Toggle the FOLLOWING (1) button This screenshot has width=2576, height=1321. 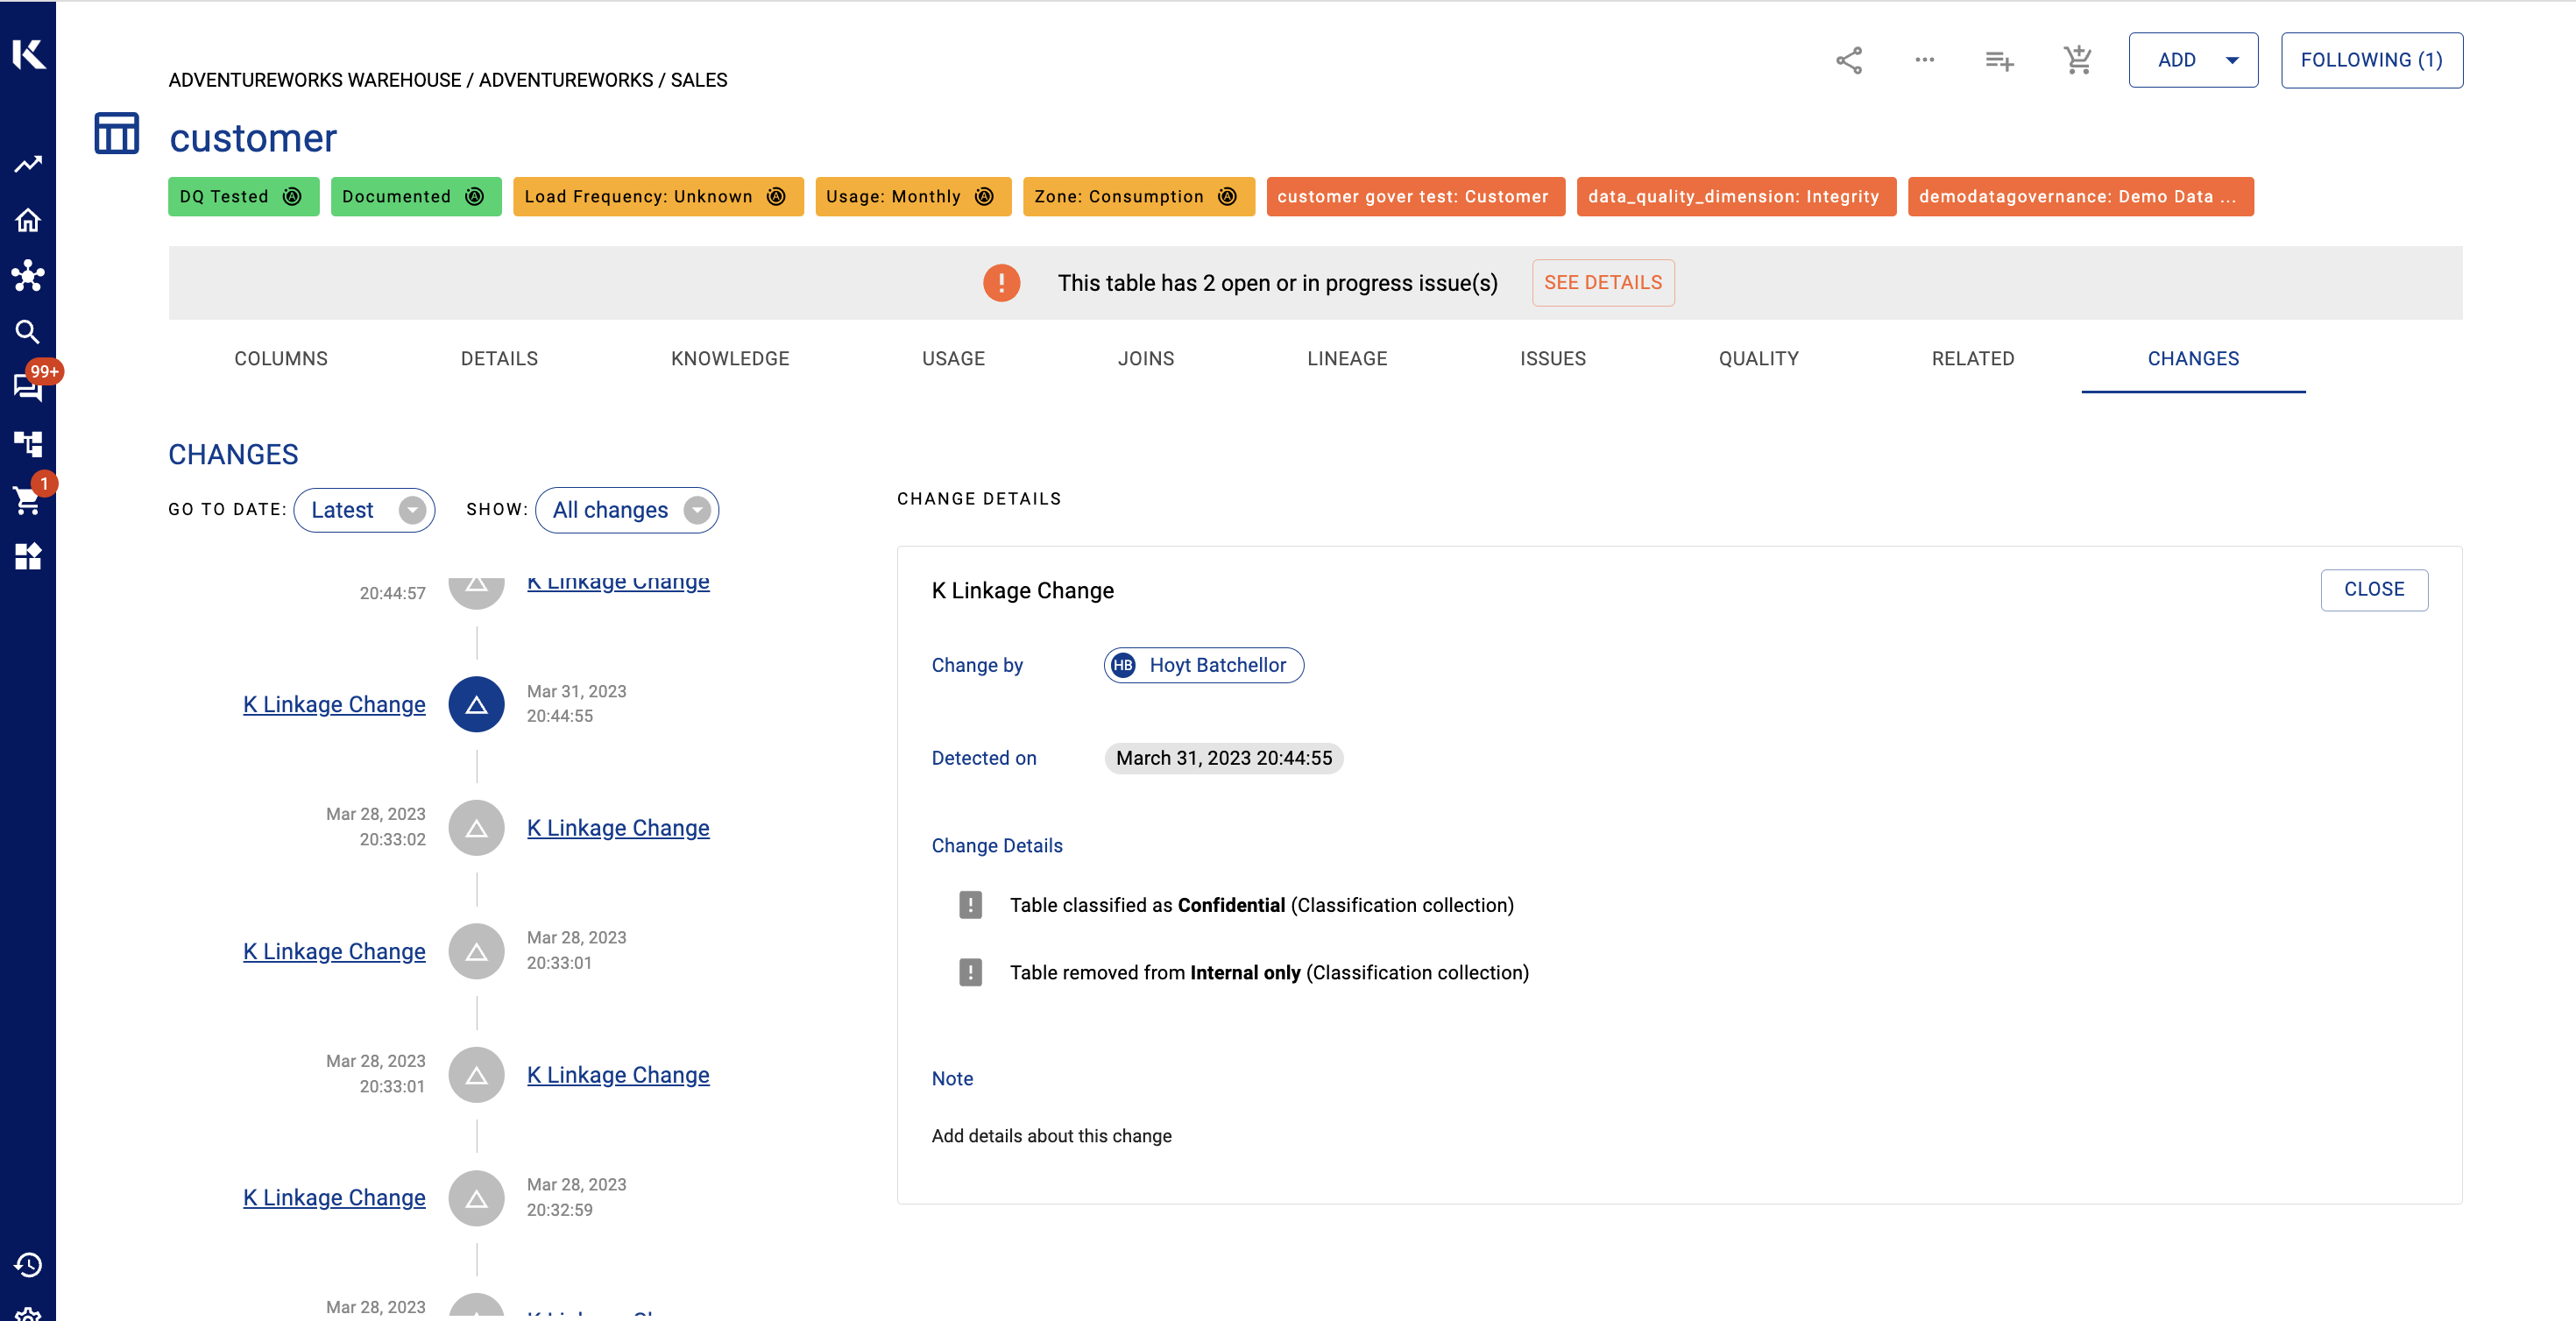point(2371,60)
